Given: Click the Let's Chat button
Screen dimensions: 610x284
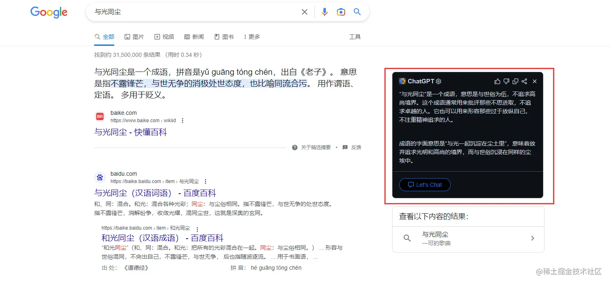Looking at the screenshot, I should click(x=425, y=185).
